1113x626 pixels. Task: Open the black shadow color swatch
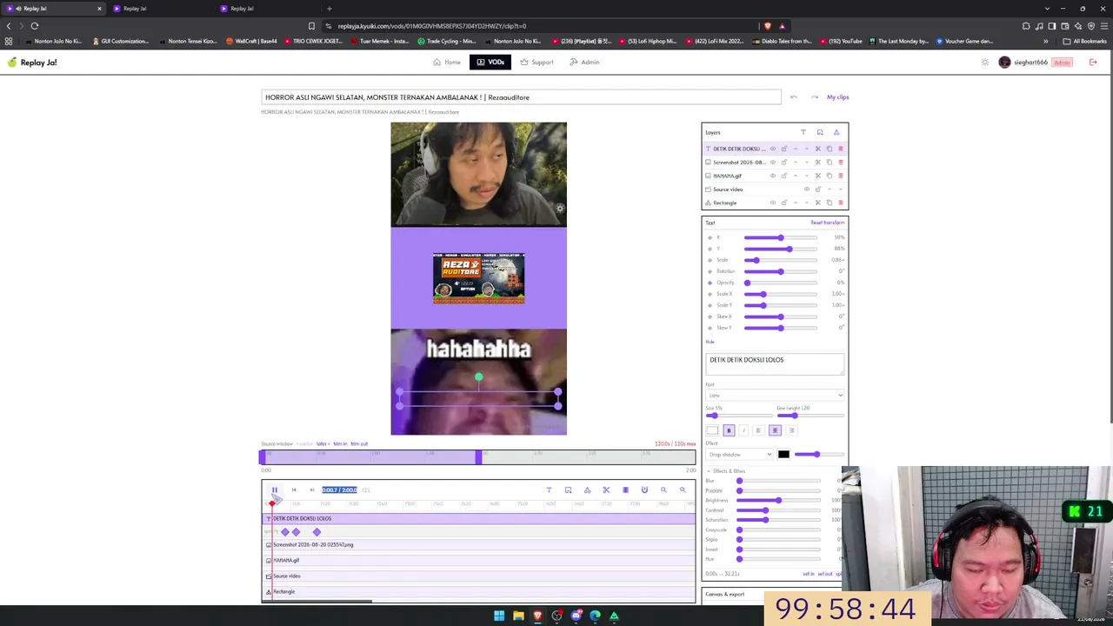point(783,455)
